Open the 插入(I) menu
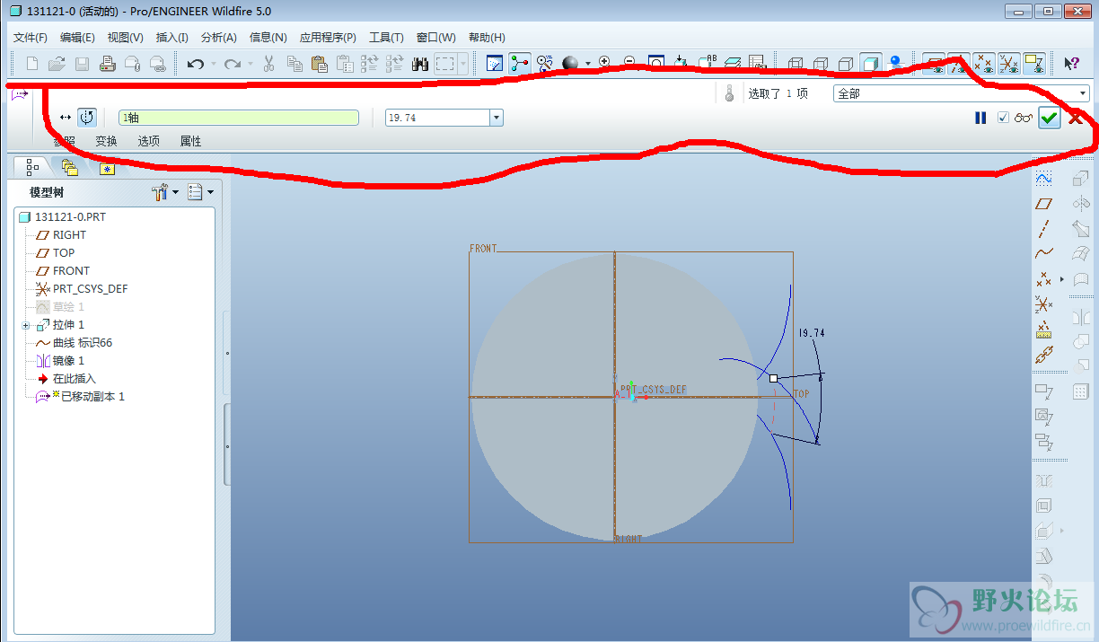This screenshot has width=1099, height=642. pos(172,37)
